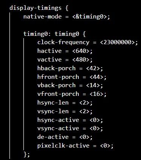
Task: Click the timing0: timing0 node declaration
Action: (55, 34)
